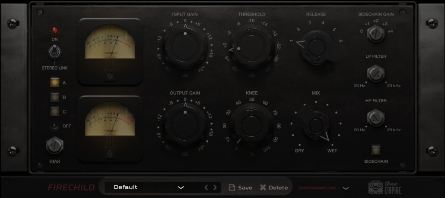Toggle the Stereo Link switch
Image resolution: width=445 pixels, height=198 pixels.
coord(54,53)
